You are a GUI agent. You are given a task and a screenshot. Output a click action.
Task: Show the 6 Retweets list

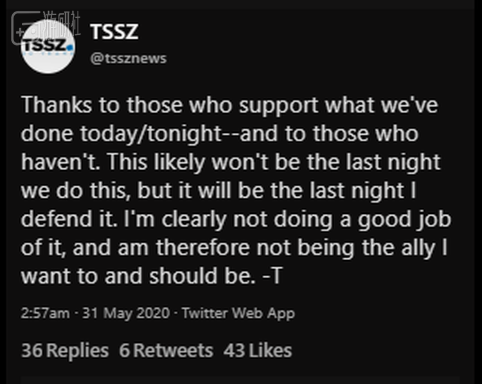(166, 351)
